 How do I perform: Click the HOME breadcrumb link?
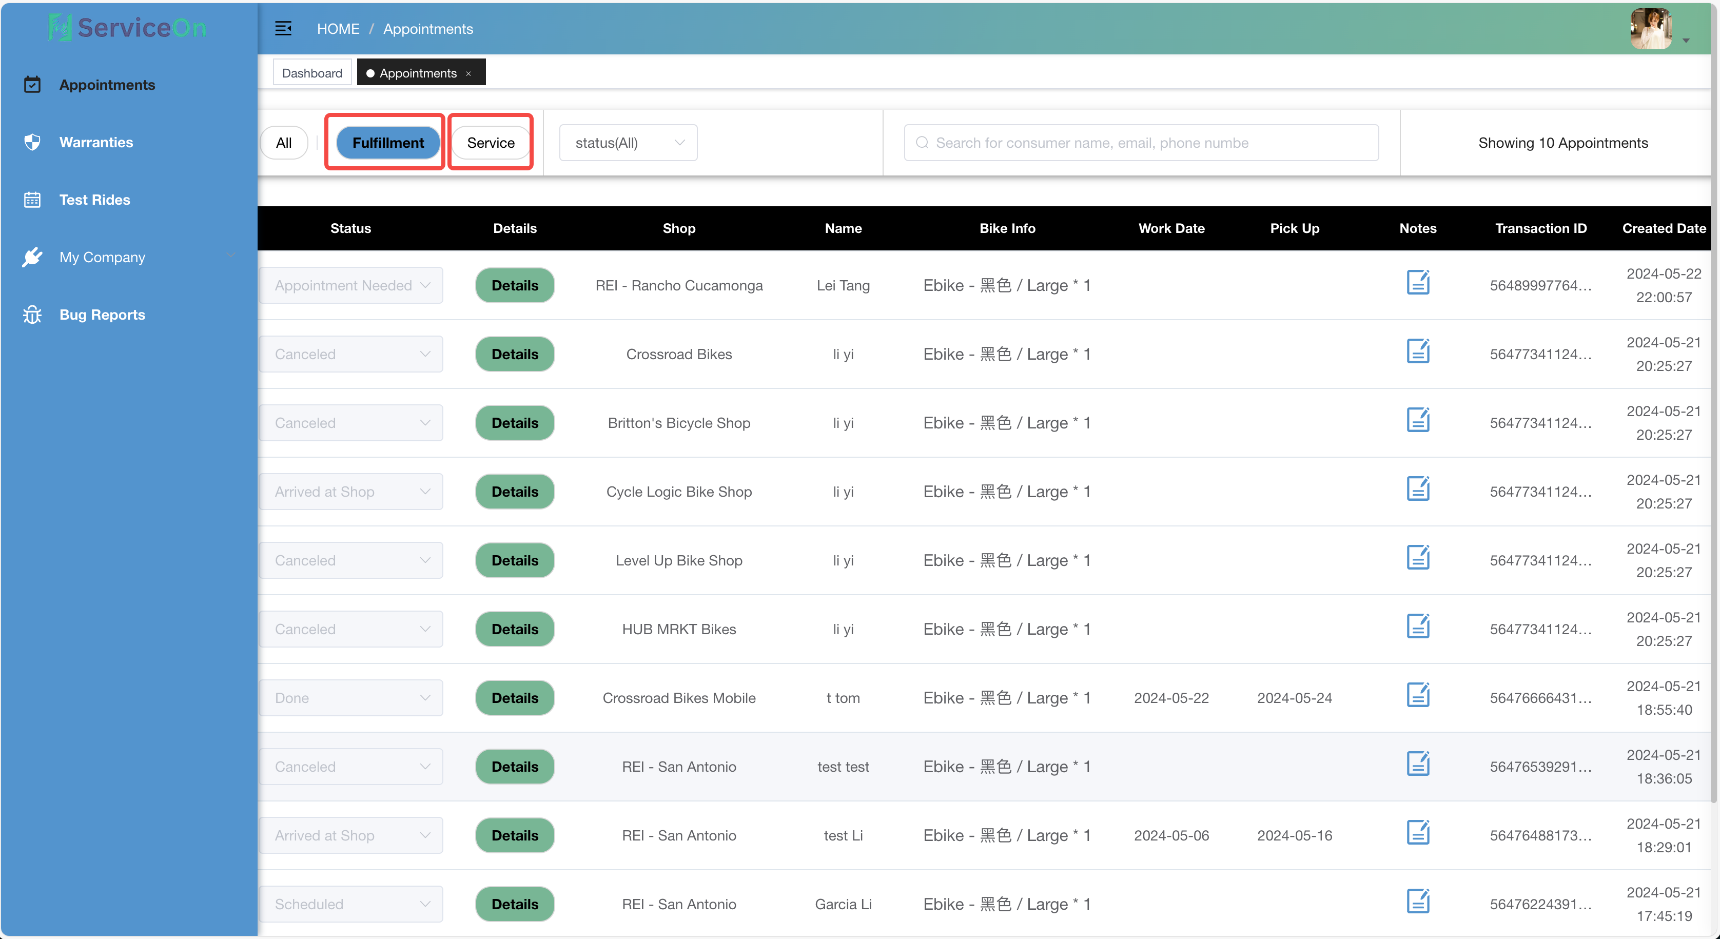coord(338,29)
